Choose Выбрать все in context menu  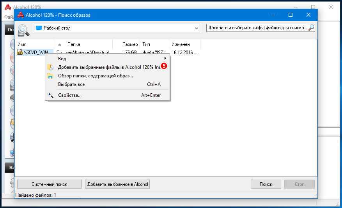click(107, 84)
